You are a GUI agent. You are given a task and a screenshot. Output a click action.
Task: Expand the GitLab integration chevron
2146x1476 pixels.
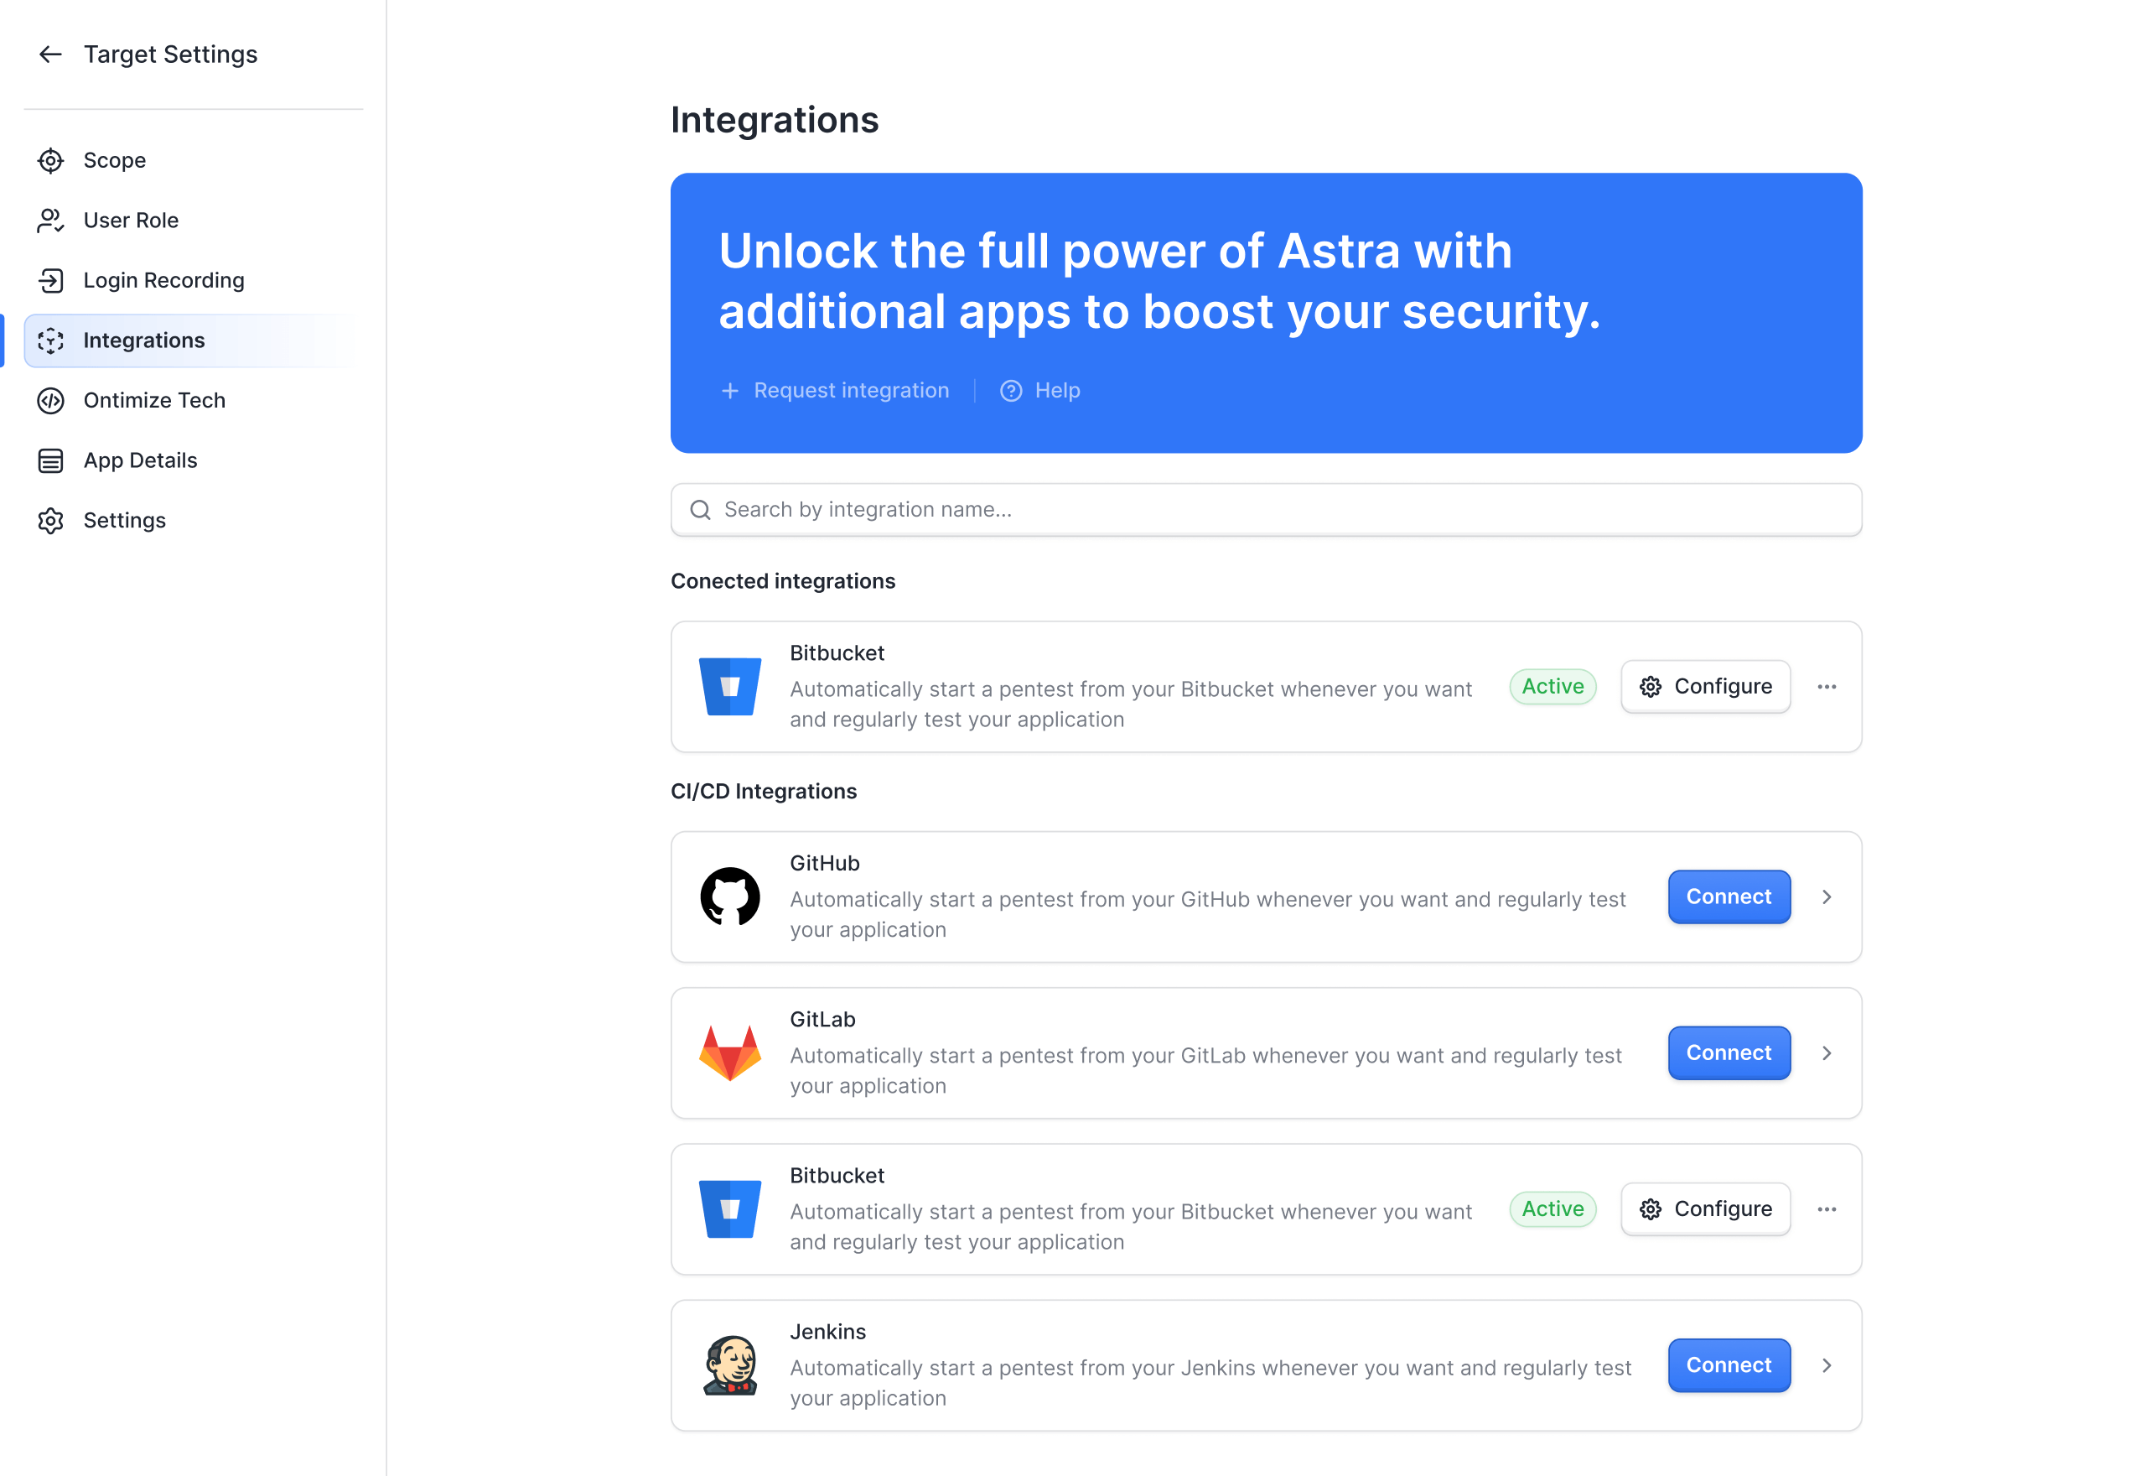point(1827,1053)
